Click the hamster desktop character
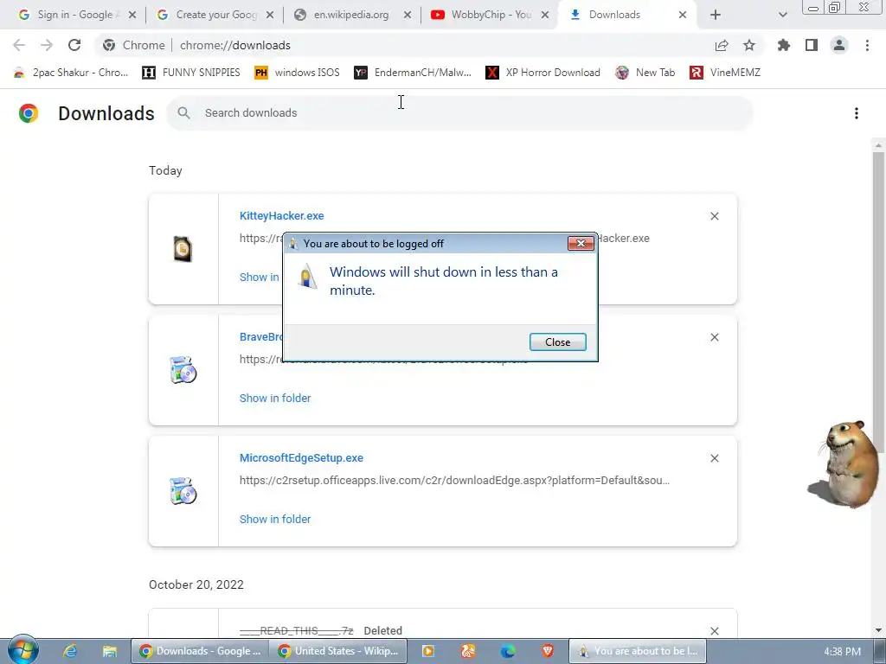Viewport: 886px width, 664px height. [844, 463]
